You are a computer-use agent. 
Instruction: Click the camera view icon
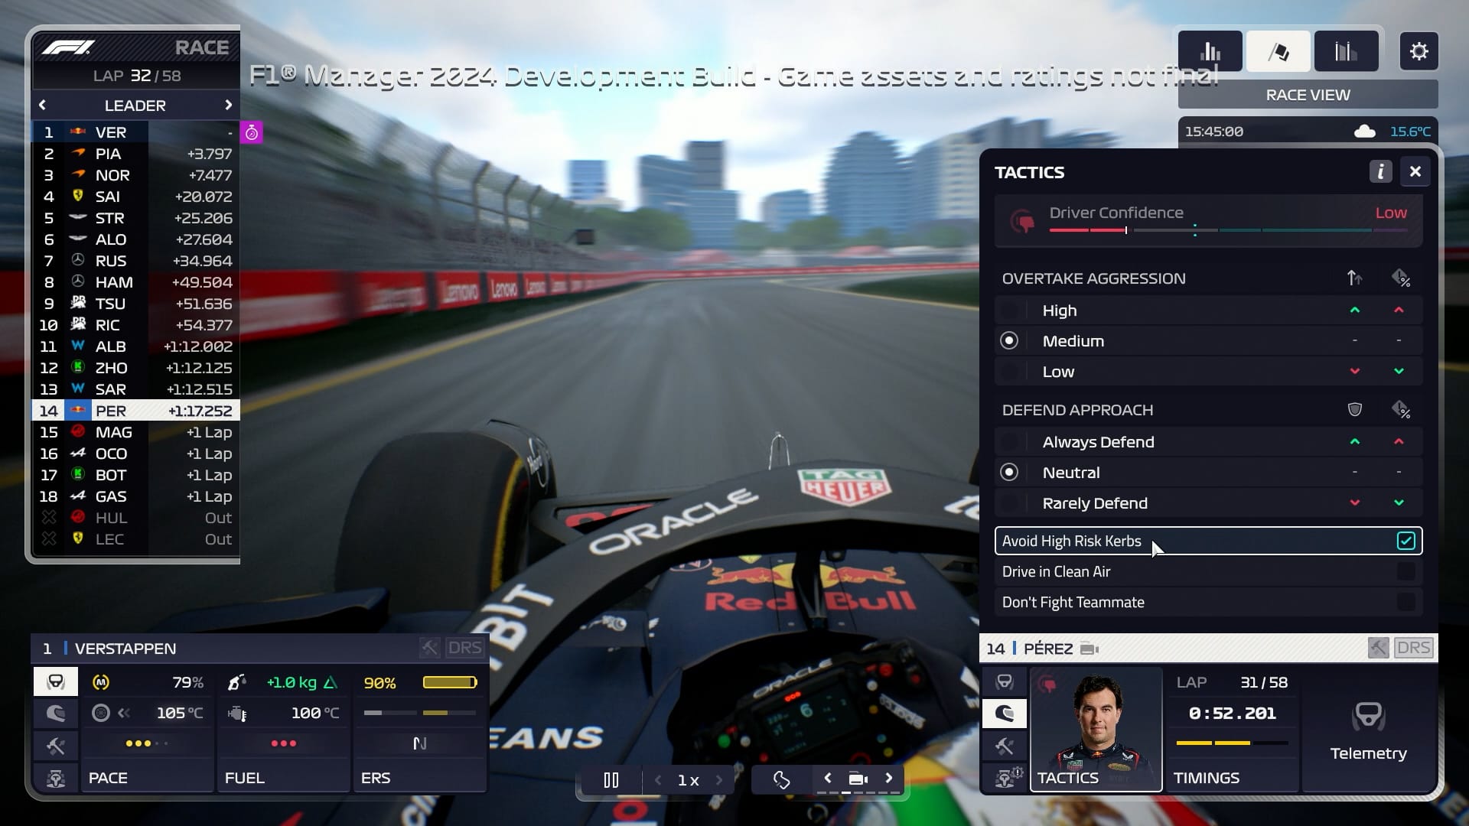pos(858,779)
